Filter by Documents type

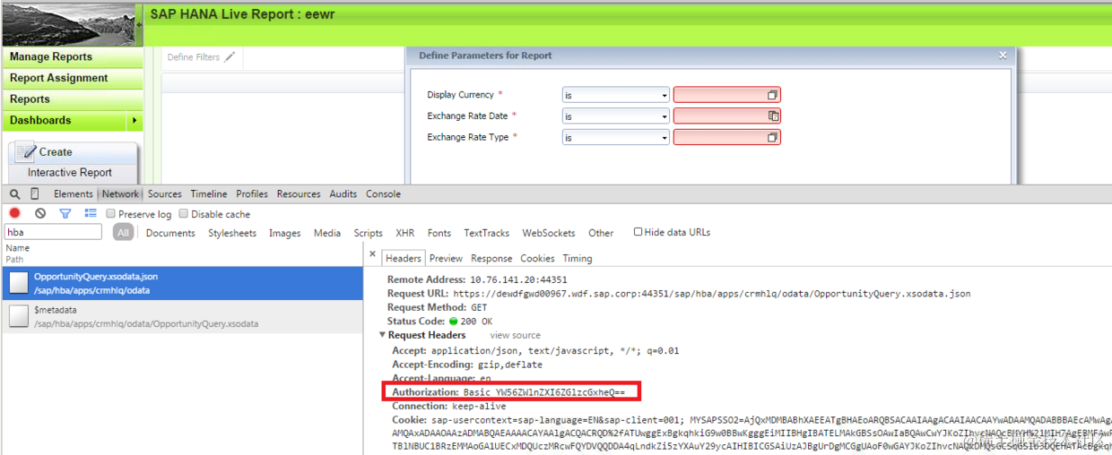coord(170,233)
